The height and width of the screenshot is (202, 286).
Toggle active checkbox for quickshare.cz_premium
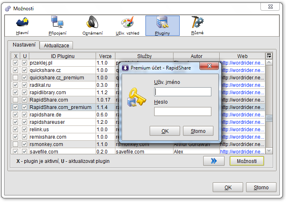tap(16, 78)
